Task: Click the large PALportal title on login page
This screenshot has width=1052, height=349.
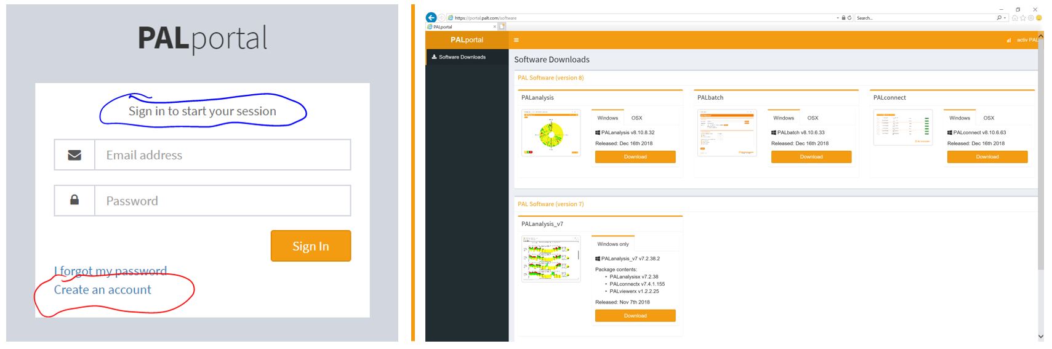Action: (203, 38)
